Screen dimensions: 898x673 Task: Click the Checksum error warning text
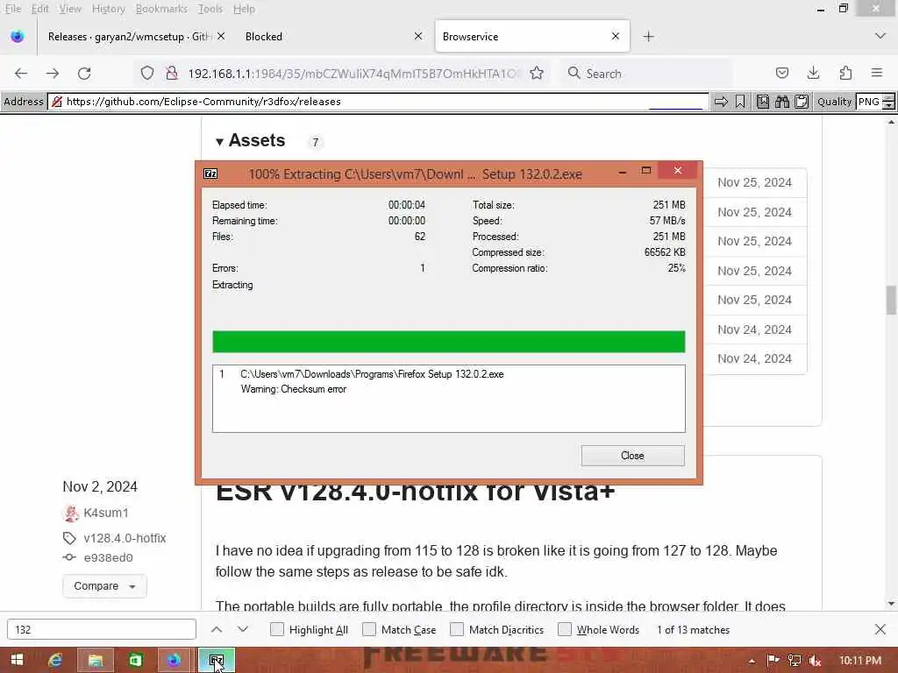(293, 389)
